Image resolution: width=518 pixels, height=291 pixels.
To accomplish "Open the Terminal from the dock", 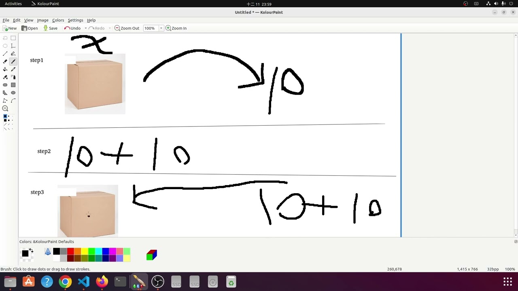I will coord(120,282).
